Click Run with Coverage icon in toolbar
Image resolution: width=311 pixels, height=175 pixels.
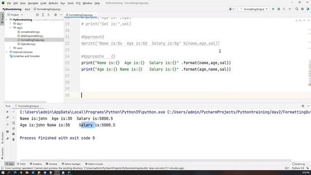click(x=284, y=9)
